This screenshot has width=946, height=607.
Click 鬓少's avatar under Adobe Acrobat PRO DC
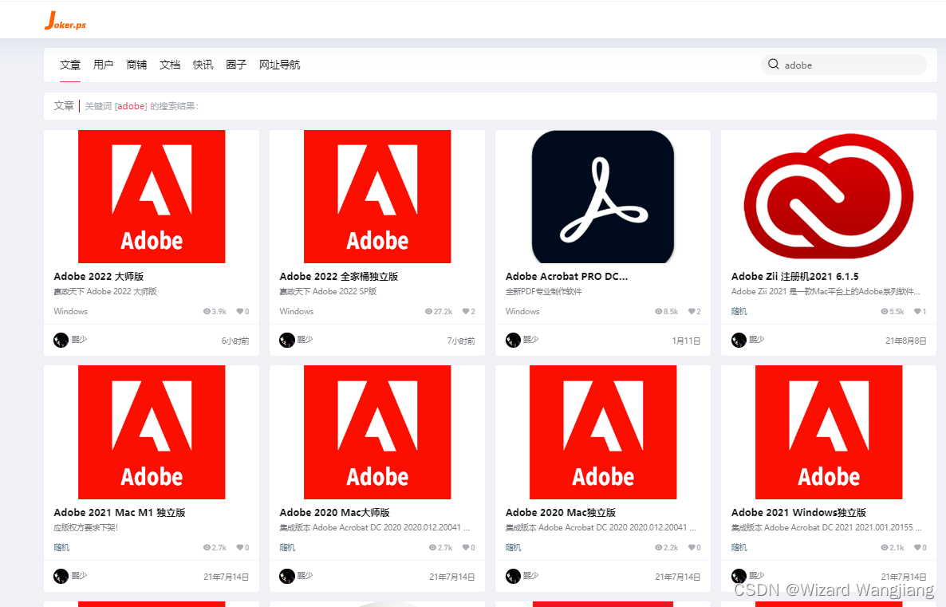pos(513,340)
